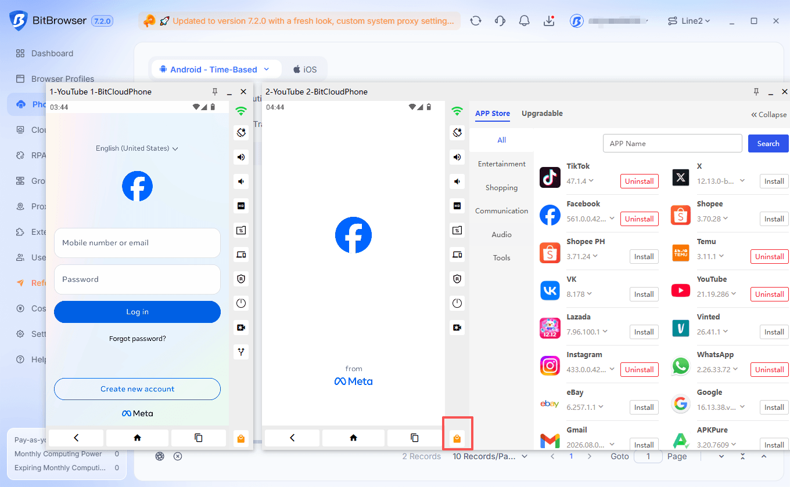Click the refresh icon in BitBrowser top bar
The width and height of the screenshot is (790, 487).
click(x=476, y=21)
